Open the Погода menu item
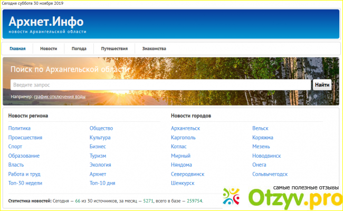 [79, 49]
